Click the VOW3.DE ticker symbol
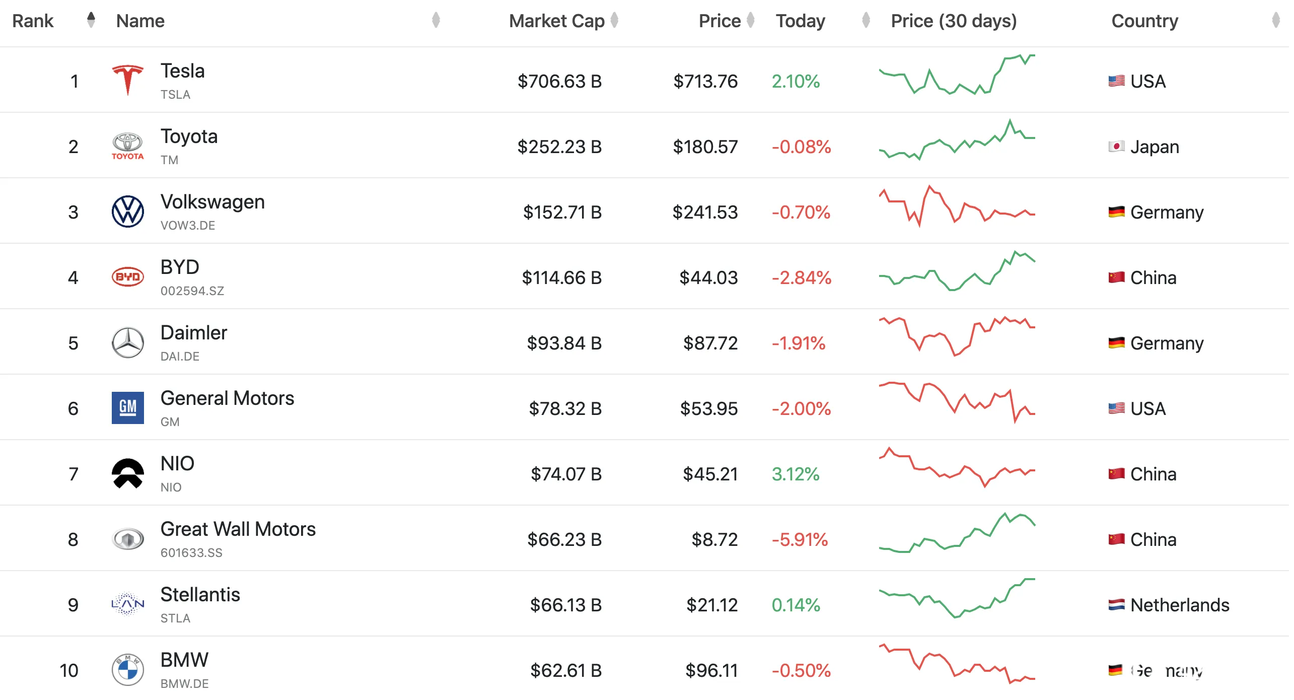This screenshot has width=1294, height=700. pos(188,226)
